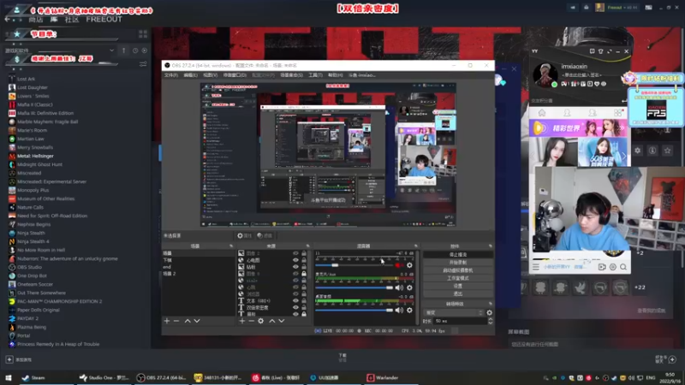Remove the selected scene with the minus button

point(176,321)
